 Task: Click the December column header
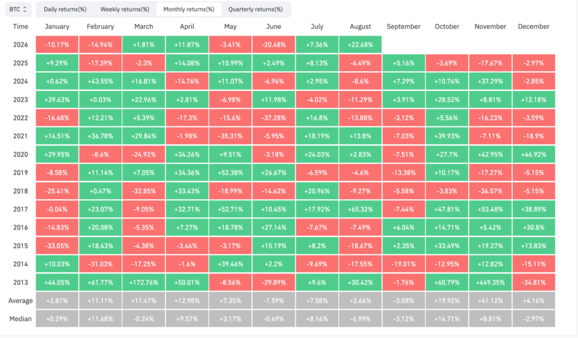(533, 27)
